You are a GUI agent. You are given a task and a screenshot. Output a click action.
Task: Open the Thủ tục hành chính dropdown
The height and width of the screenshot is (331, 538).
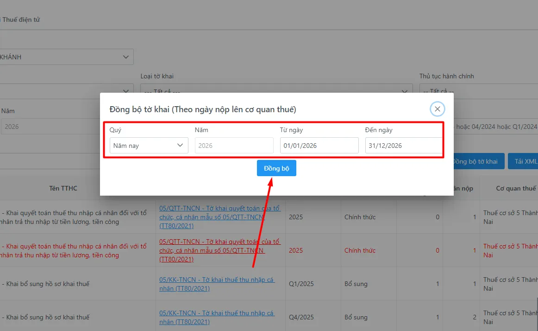click(x=479, y=89)
